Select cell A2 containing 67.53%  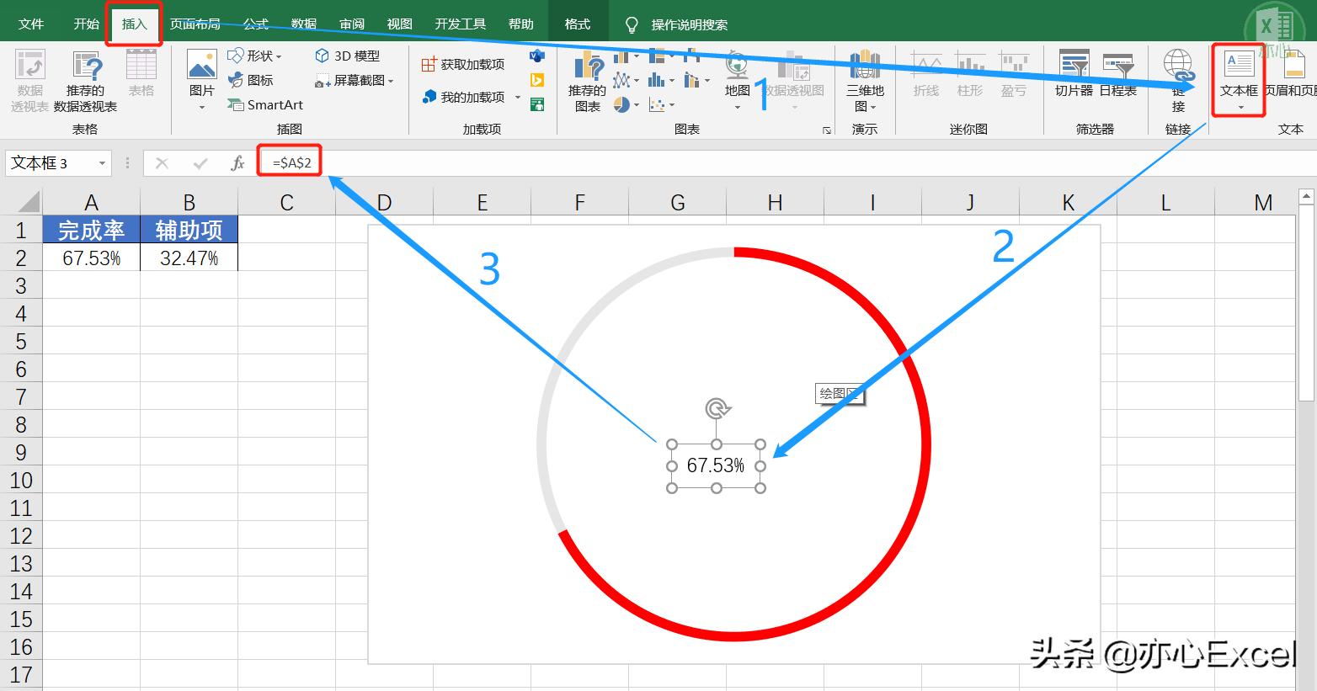[x=91, y=258]
